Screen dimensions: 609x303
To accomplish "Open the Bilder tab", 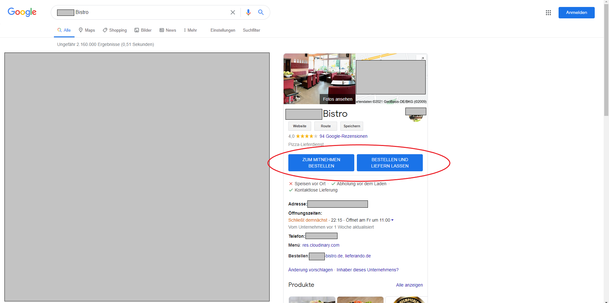I will [x=143, y=30].
